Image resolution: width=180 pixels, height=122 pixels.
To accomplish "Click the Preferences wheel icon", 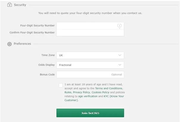I will (9, 44).
